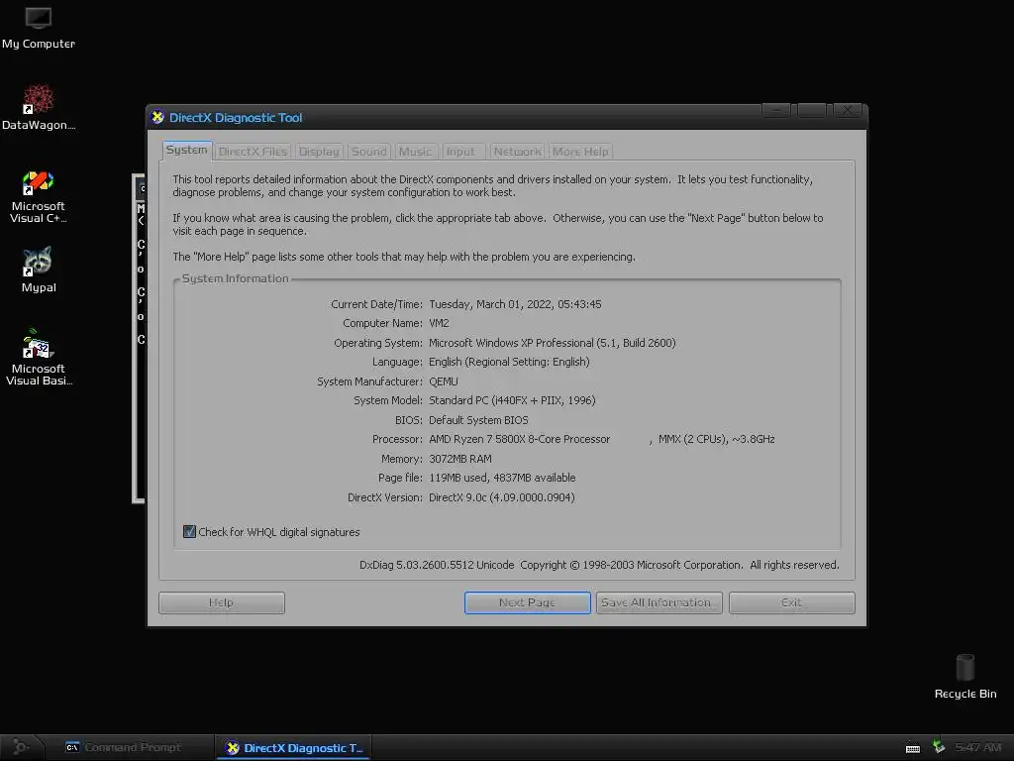The width and height of the screenshot is (1014, 761).
Task: Toggle Check for WHQL digital signatures
Action: tap(189, 532)
